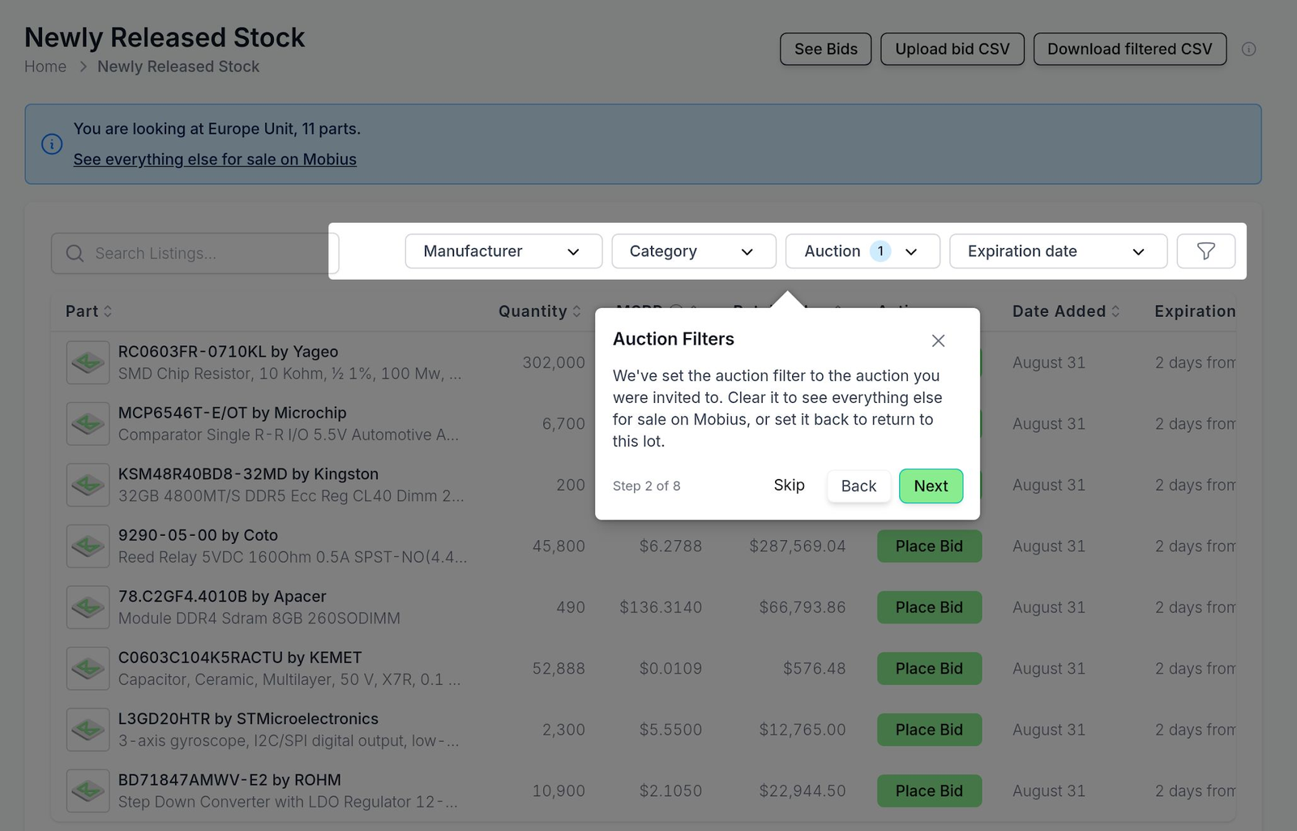Screen dimensions: 1297x831
Task: Click the RC0603FR-0710KL by Yageo part name
Action: tap(228, 352)
